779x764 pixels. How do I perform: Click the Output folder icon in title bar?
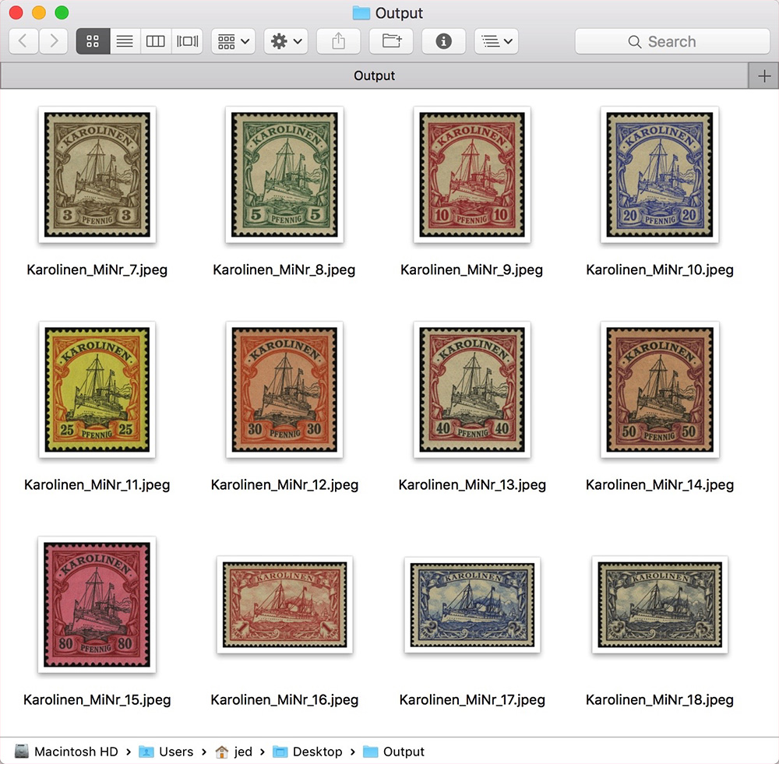click(x=361, y=13)
